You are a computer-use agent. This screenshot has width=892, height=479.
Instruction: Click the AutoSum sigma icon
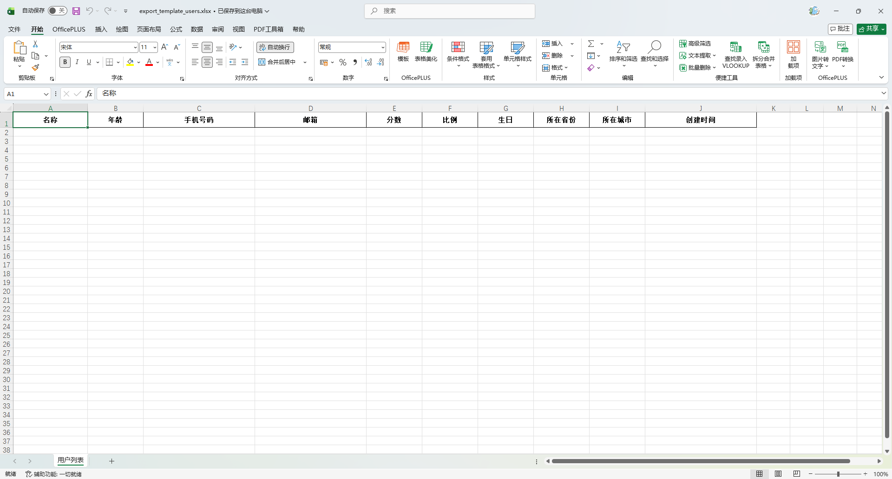(591, 44)
